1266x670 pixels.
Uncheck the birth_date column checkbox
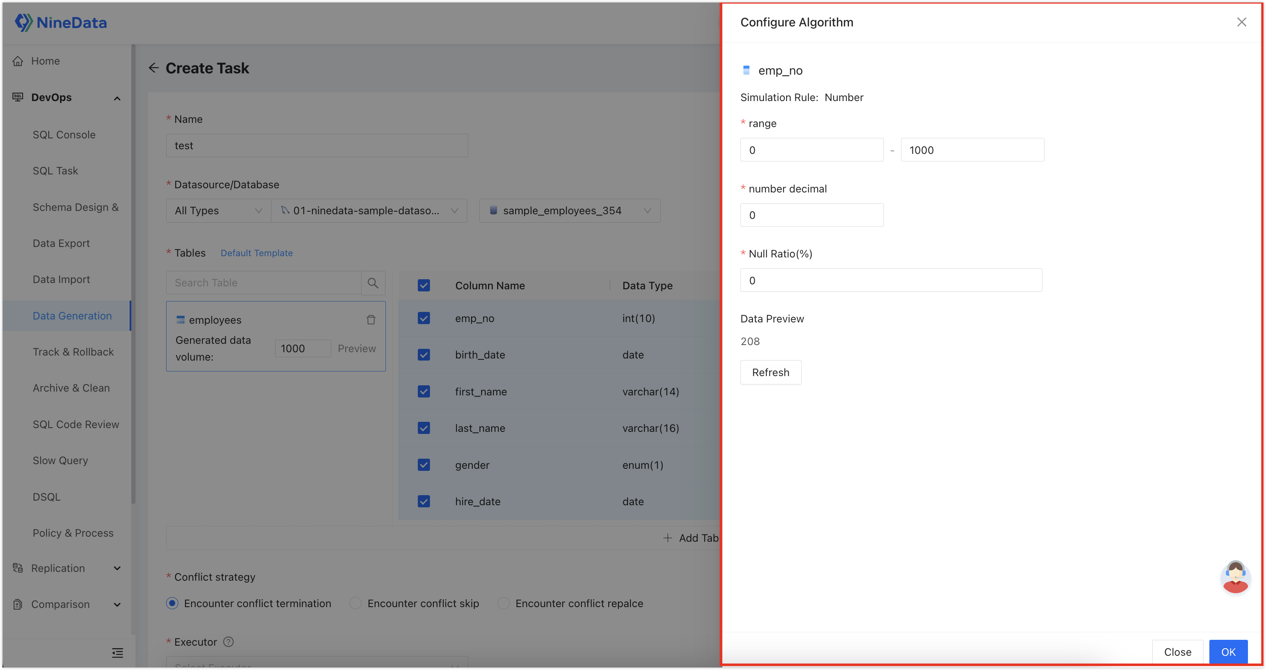pyautogui.click(x=424, y=355)
